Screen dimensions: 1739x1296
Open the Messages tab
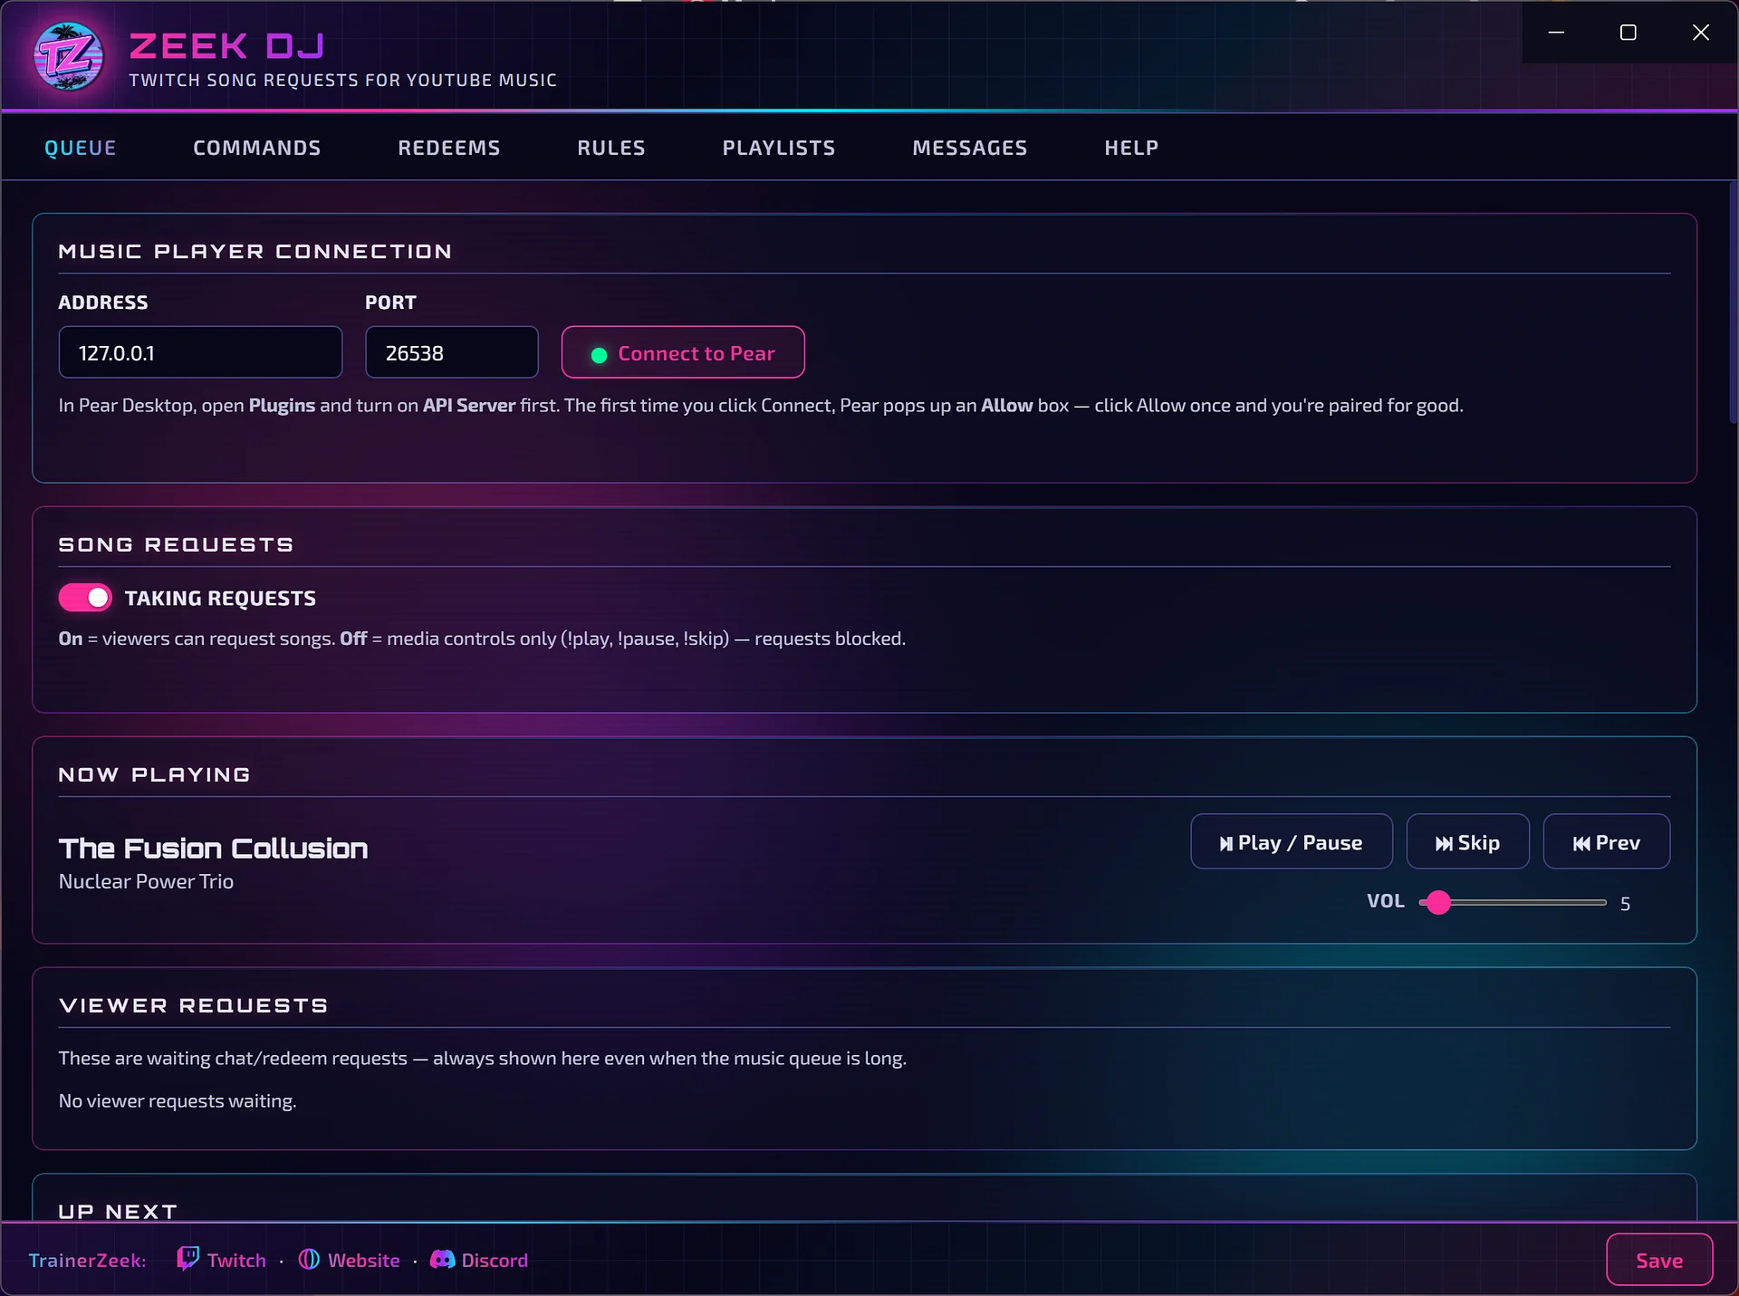970,148
